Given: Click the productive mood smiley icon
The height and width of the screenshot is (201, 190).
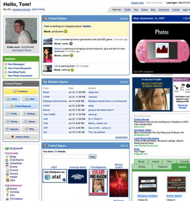Looking at the screenshot, I should pos(66,31).
